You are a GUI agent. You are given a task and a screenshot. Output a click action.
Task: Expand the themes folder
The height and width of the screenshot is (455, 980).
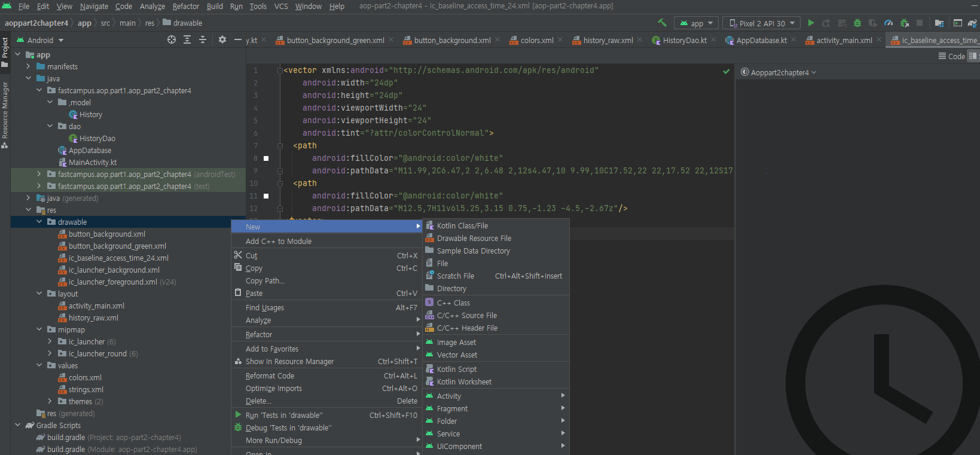[50, 401]
